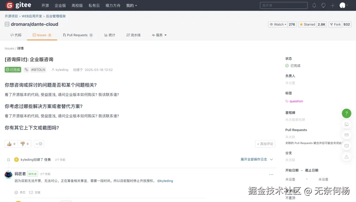Image resolution: width=356 pixels, height=202 pixels.
Task: Switch to the Issues tab
Action: [42, 35]
